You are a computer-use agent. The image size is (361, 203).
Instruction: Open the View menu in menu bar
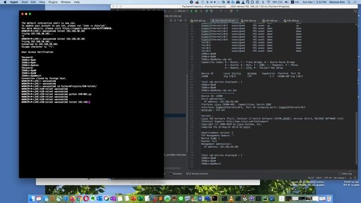point(42,2)
